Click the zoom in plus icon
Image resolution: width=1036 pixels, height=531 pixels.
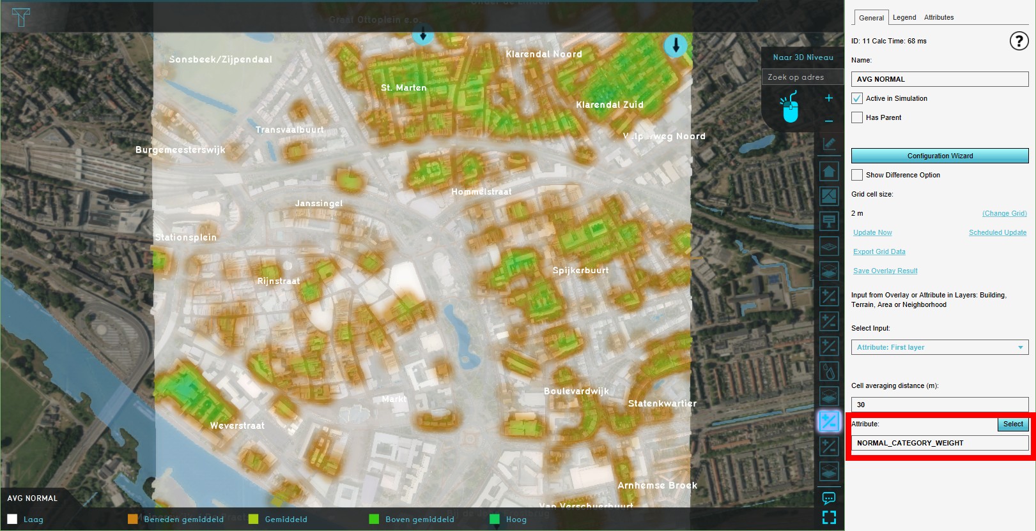pyautogui.click(x=828, y=98)
